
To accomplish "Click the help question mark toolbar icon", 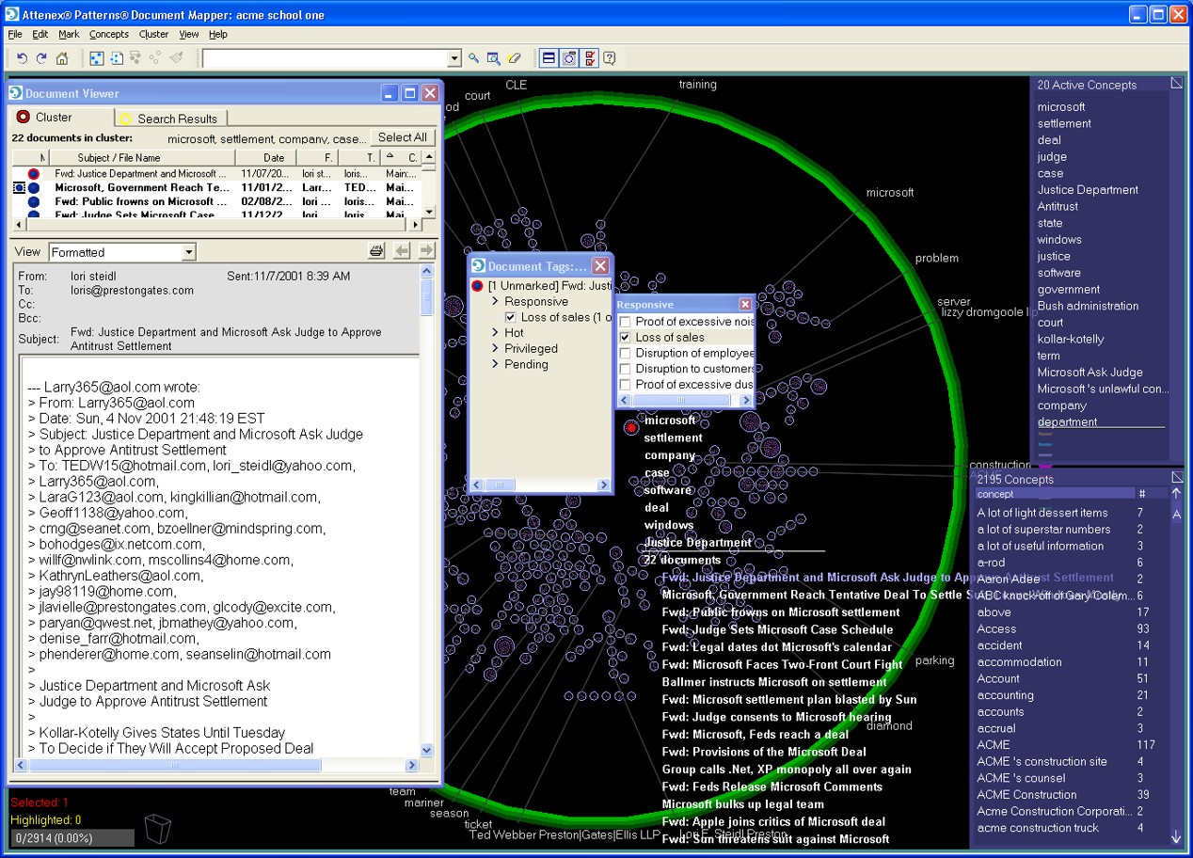I will [x=610, y=58].
